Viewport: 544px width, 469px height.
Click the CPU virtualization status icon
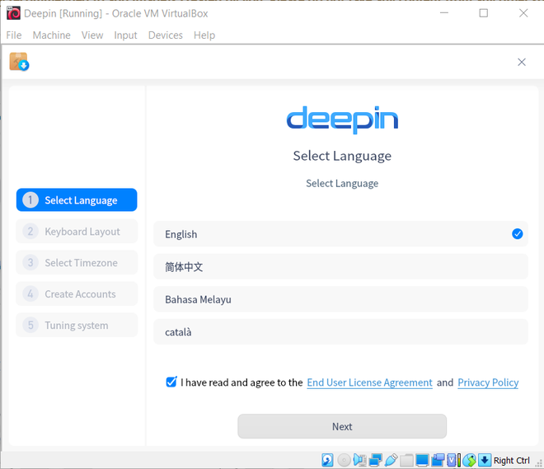point(453,460)
